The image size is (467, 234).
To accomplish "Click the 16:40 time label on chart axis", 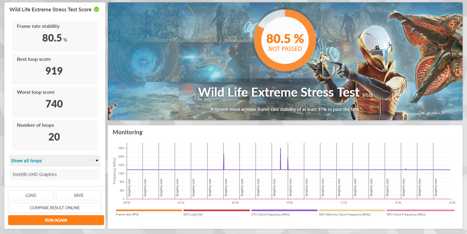I will tap(398, 203).
